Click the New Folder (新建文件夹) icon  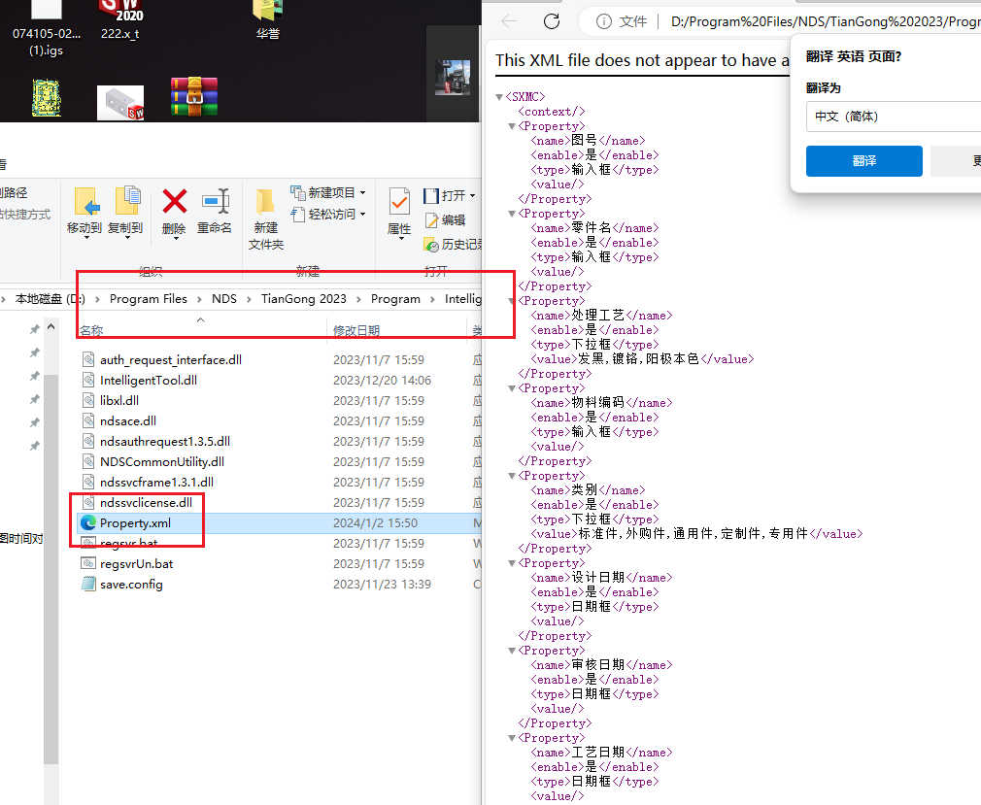[x=265, y=202]
